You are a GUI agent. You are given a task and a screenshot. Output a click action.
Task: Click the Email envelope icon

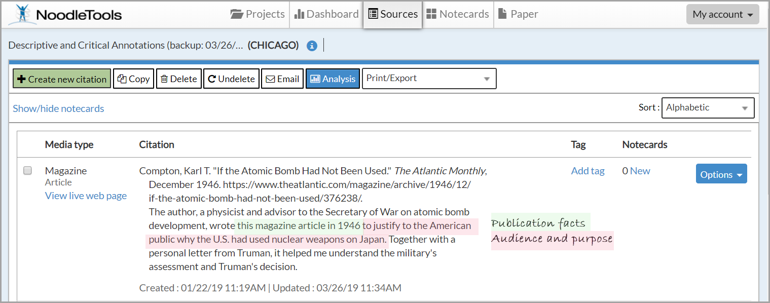(x=271, y=79)
